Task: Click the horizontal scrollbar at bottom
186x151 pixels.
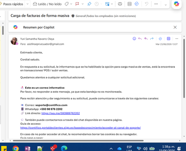Action: pyautogui.click(x=78, y=141)
